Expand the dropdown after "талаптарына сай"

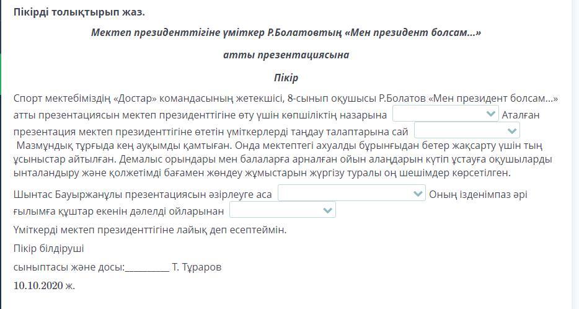(x=466, y=130)
